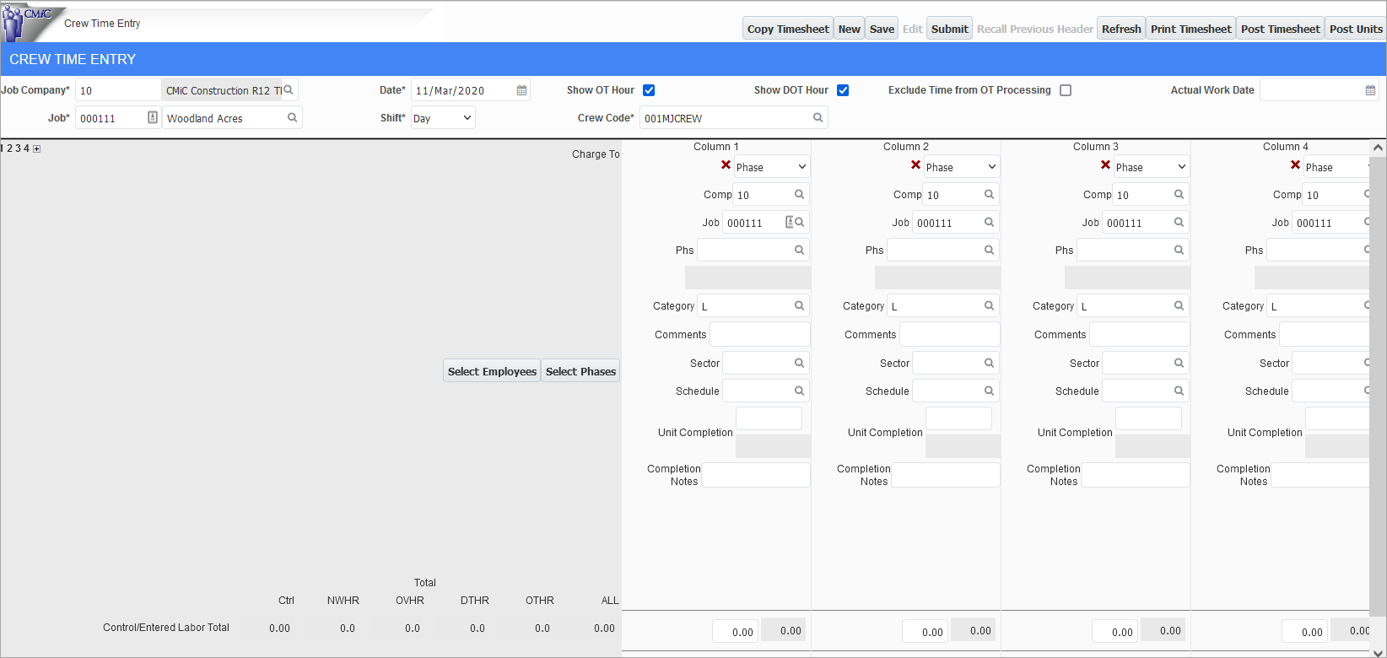Click Column 1 Comments field
The width and height of the screenshot is (1387, 658).
760,334
